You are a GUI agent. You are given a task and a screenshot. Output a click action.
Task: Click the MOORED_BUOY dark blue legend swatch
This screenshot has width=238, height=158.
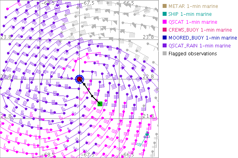pos(164,38)
